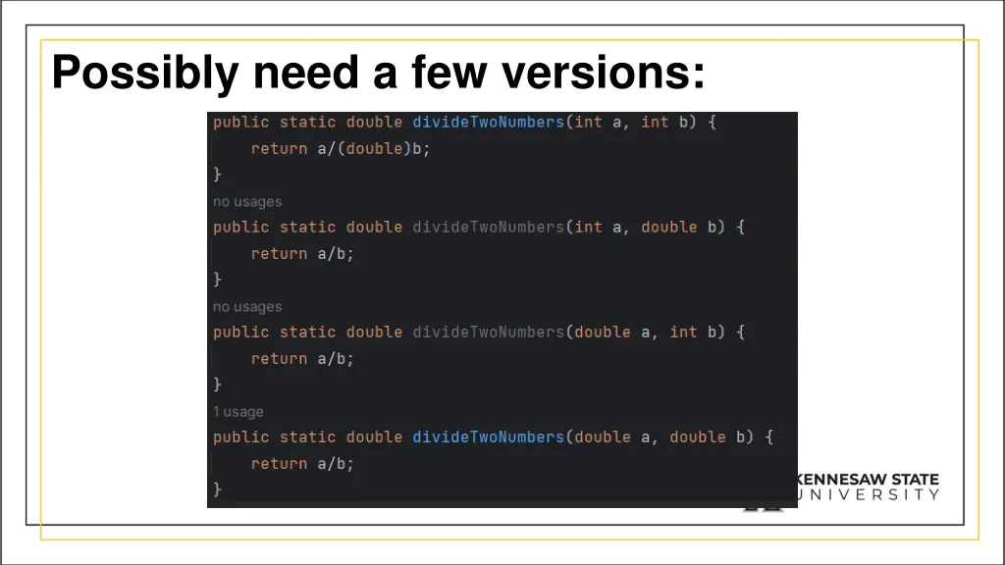Click divideTwoNumbers with (int a, double b)

point(489,227)
